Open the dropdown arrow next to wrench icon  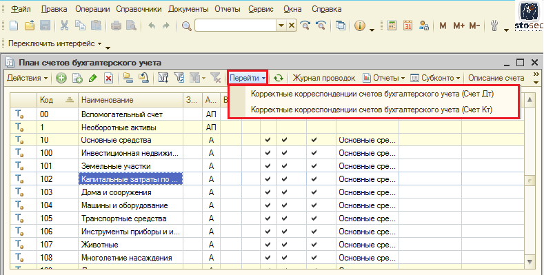point(506,30)
